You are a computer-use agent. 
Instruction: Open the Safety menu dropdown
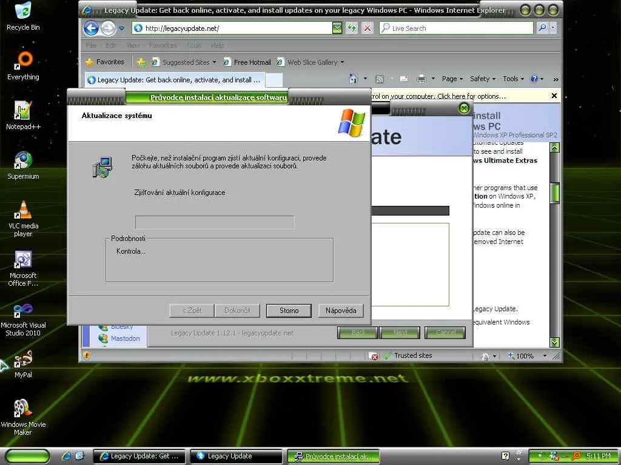coord(482,79)
